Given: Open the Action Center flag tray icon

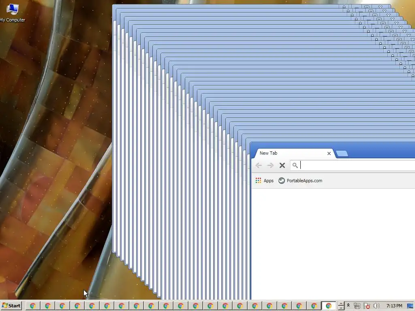Looking at the screenshot, I should 366,306.
